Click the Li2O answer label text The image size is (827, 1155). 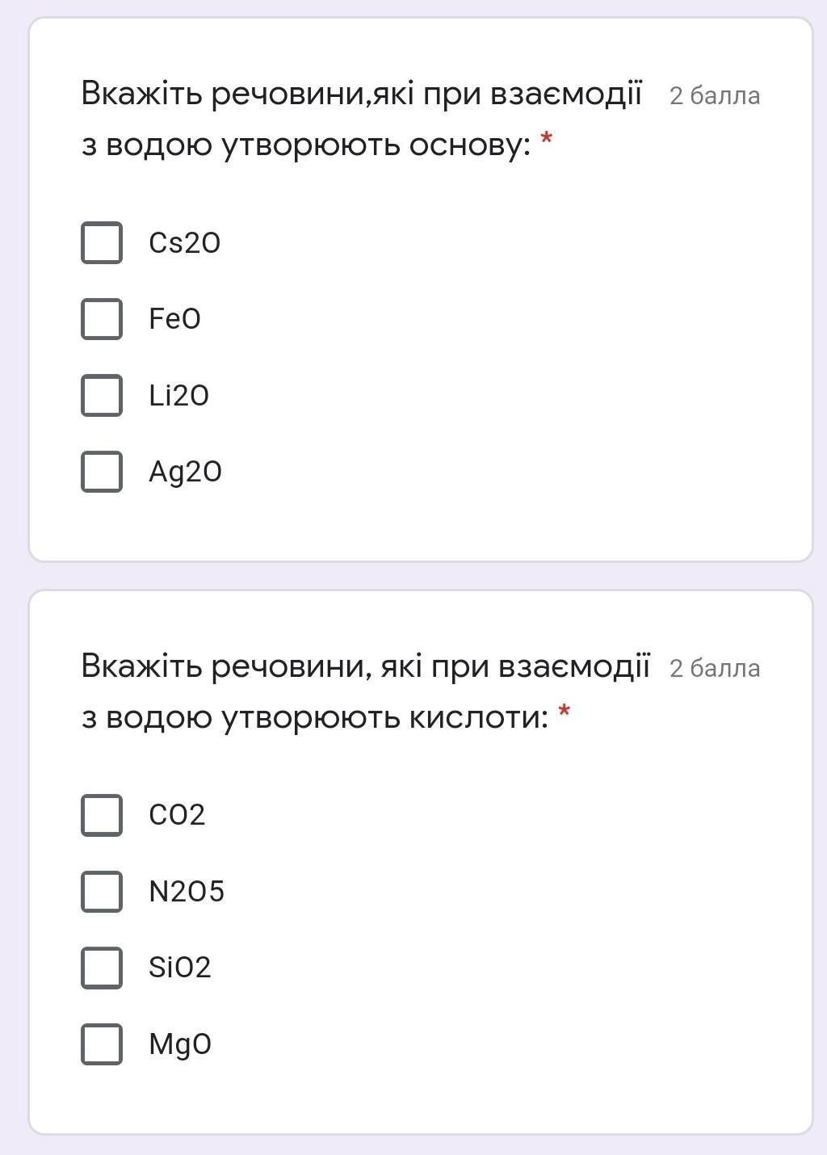(x=178, y=395)
